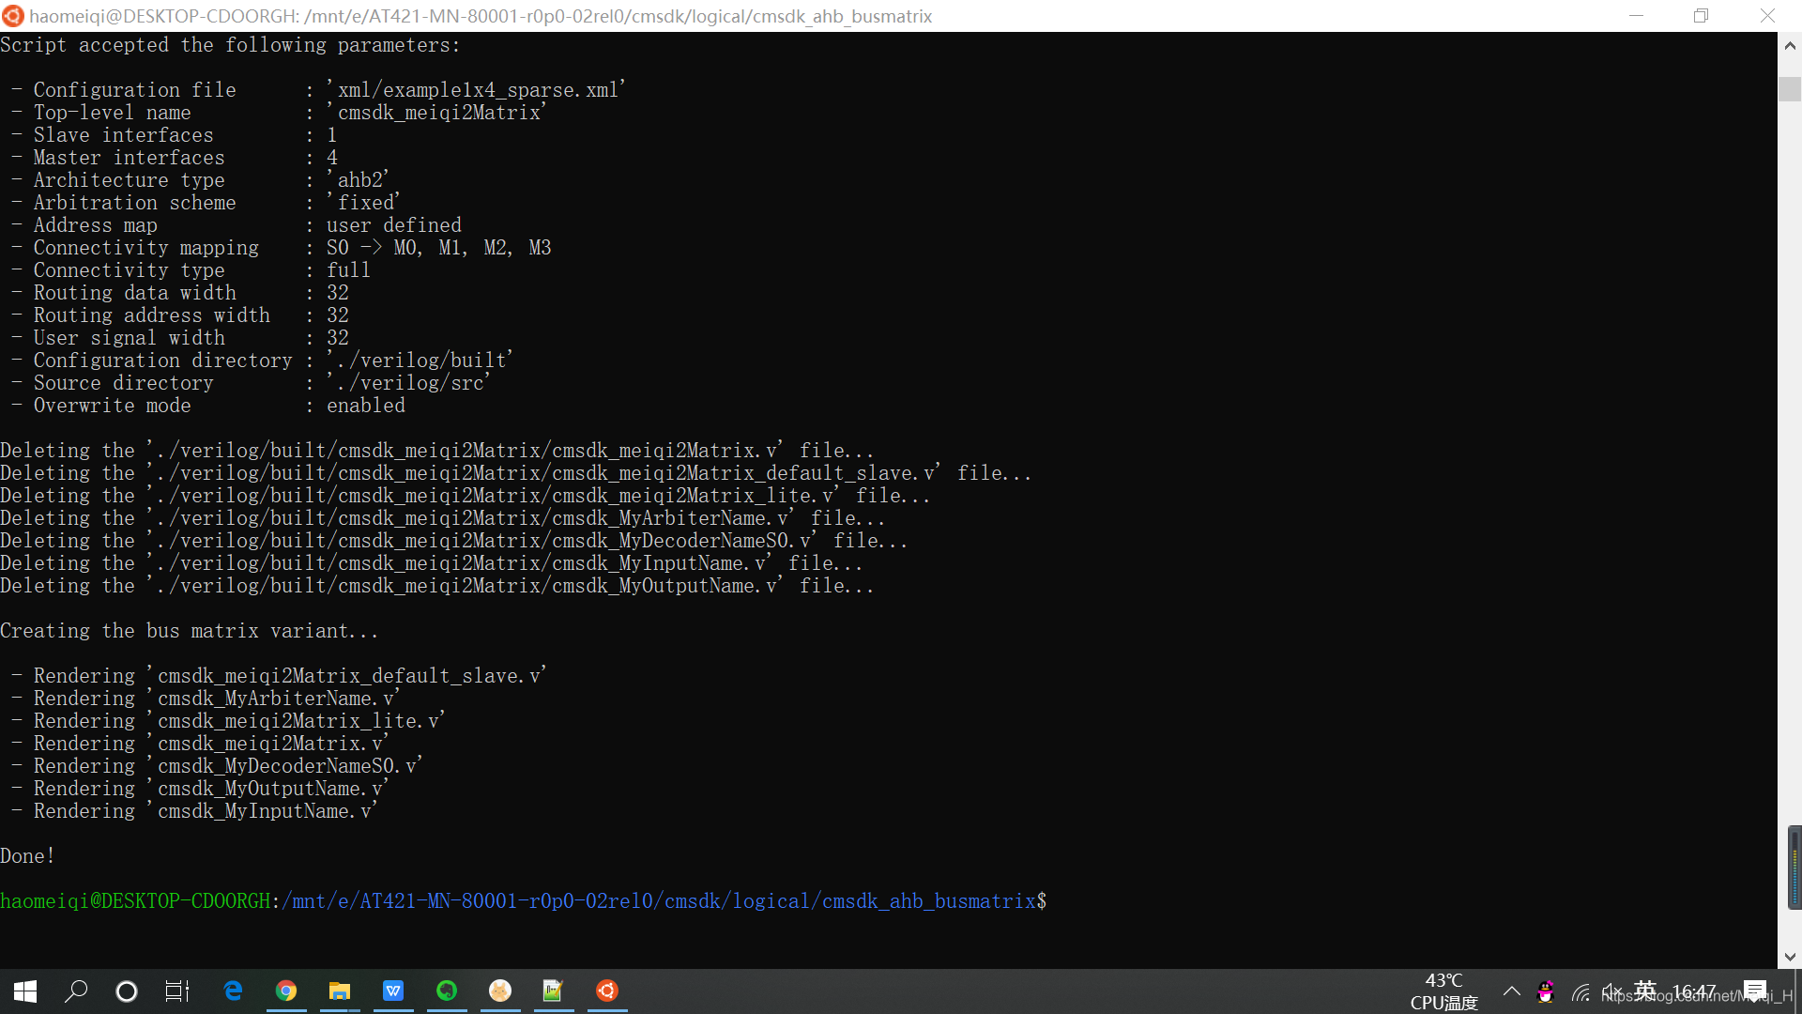Image resolution: width=1802 pixels, height=1014 pixels.
Task: Open the 16:47 taskbar clock
Action: coord(1695,991)
